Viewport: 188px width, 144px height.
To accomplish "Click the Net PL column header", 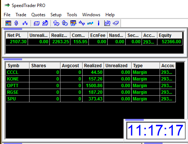I will 17,35.
